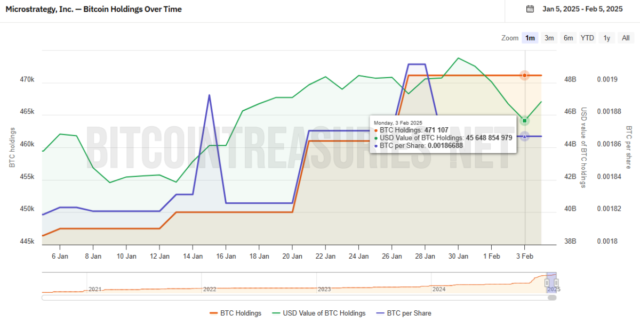Select the 1m zoom range
Viewport: 640px width, 330px height.
[x=530, y=38]
